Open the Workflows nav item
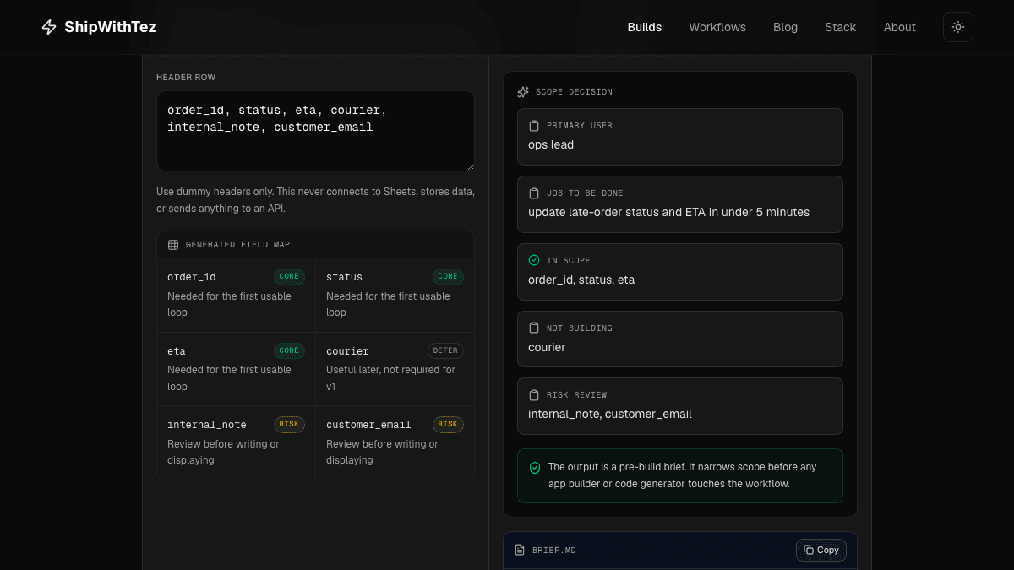 pyautogui.click(x=717, y=27)
